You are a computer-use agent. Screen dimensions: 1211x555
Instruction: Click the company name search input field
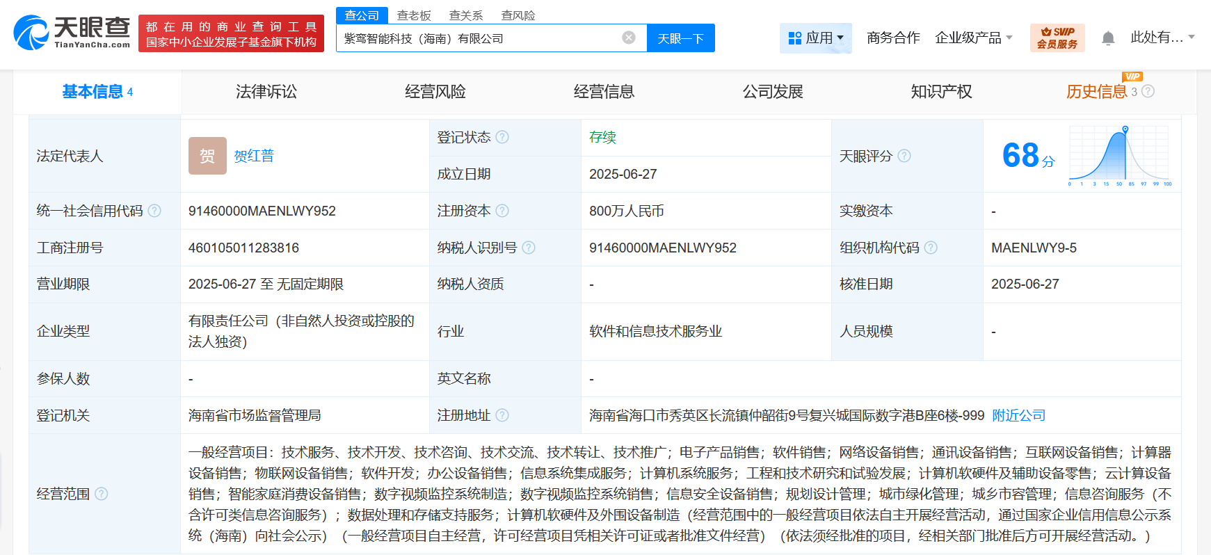pos(480,38)
